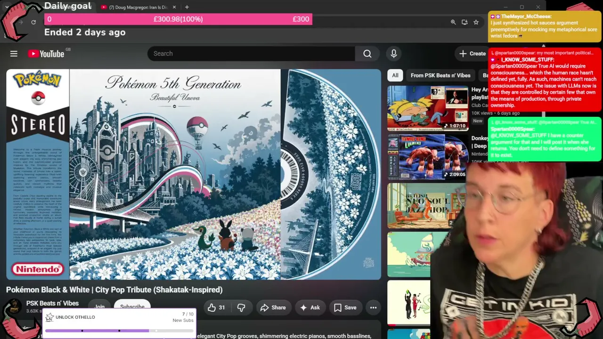Open the British Neo Soul video thumbnail
This screenshot has width=603, height=339.
coord(426,206)
